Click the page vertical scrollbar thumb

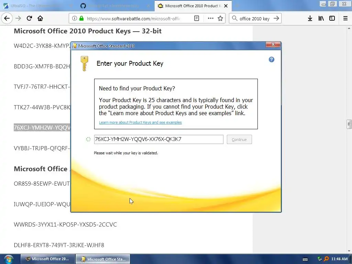pyautogui.click(x=349, y=124)
